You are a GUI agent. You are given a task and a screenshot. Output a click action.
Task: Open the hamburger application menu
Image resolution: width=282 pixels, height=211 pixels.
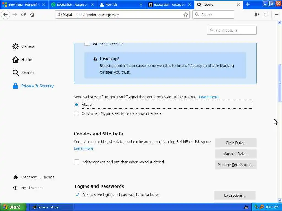[277, 15]
